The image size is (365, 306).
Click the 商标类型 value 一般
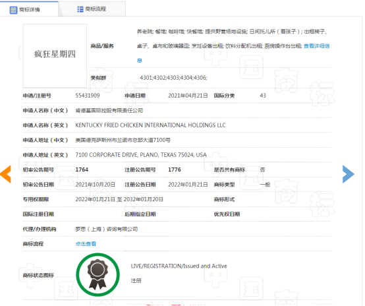click(265, 185)
